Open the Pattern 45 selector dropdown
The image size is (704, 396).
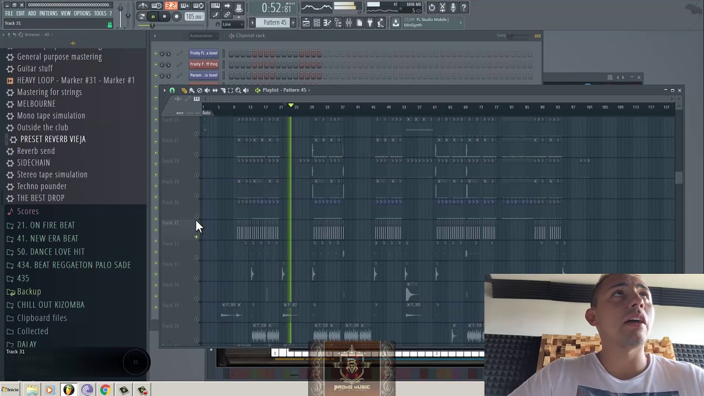(274, 23)
